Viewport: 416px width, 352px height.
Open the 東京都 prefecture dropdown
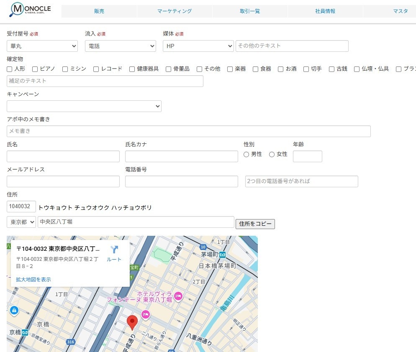[21, 222]
